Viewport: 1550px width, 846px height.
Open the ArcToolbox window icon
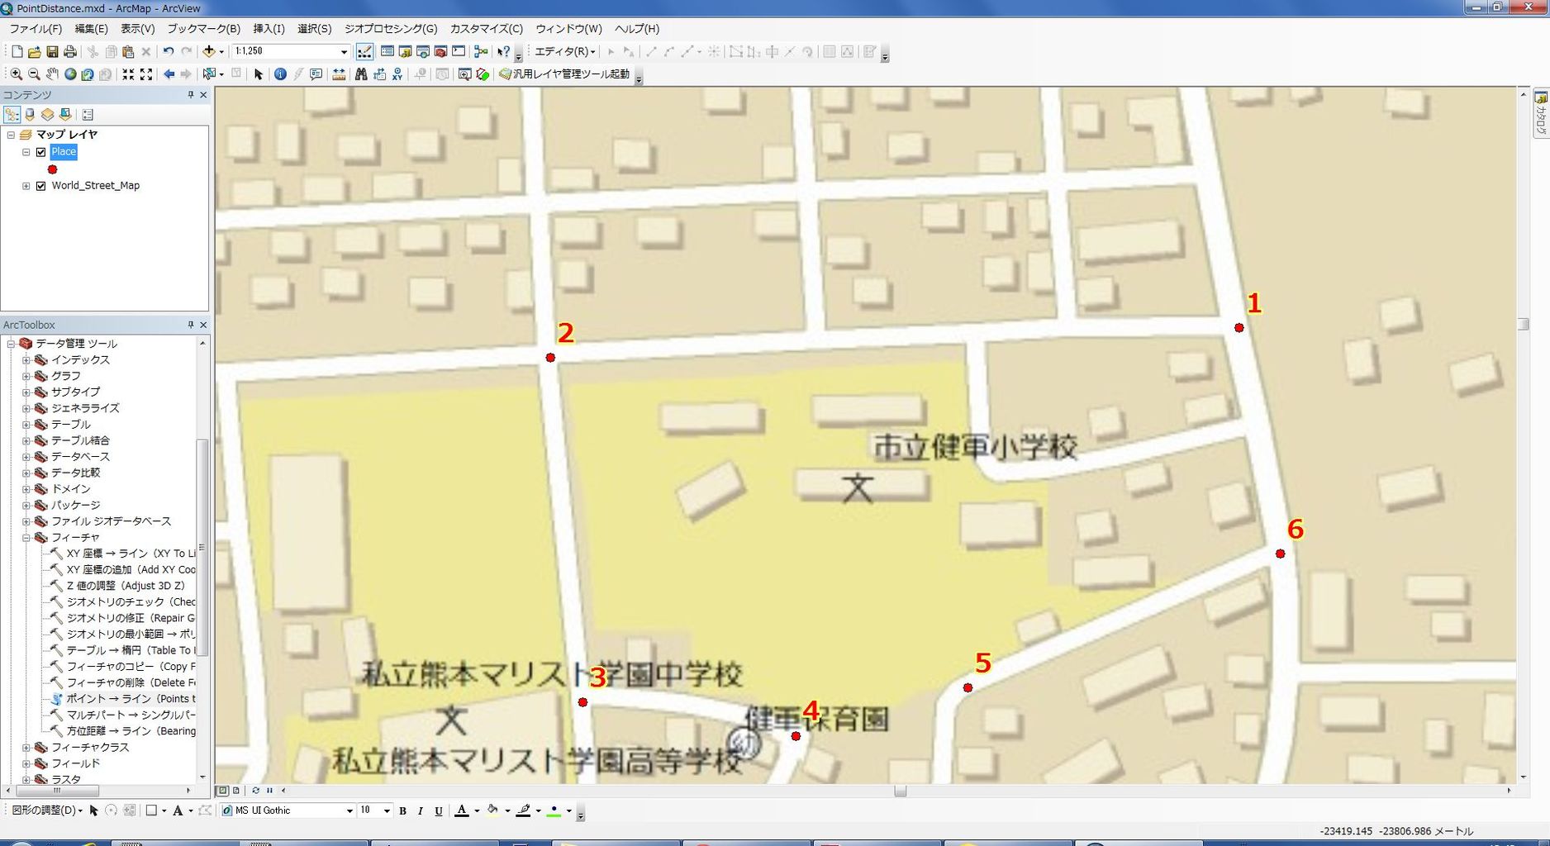440,51
